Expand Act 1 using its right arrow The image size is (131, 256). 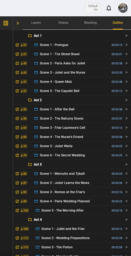pyautogui.click(x=127, y=36)
